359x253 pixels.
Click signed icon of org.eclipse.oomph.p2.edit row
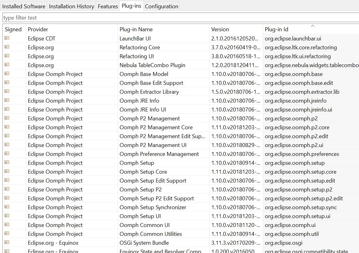[7, 136]
